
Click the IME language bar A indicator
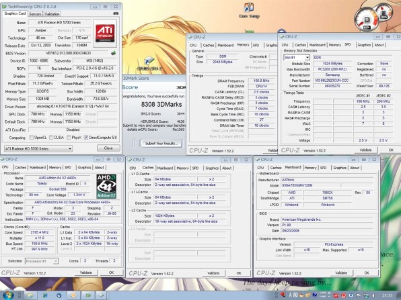click(x=291, y=295)
